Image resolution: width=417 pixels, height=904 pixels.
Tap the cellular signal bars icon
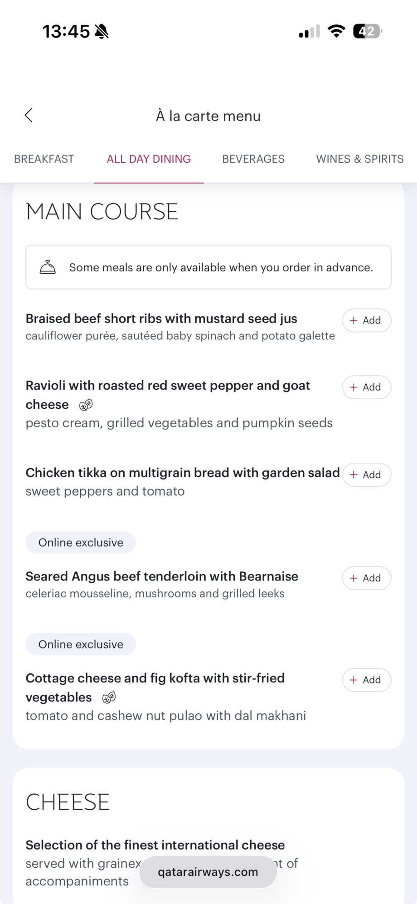tap(309, 32)
